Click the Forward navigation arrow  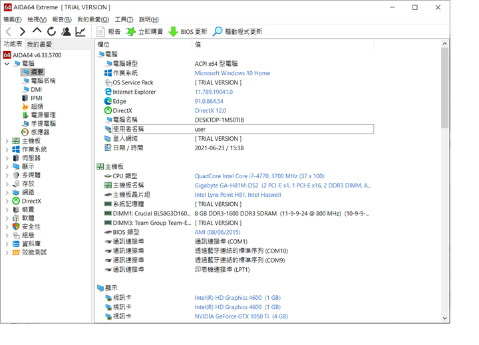click(x=23, y=31)
